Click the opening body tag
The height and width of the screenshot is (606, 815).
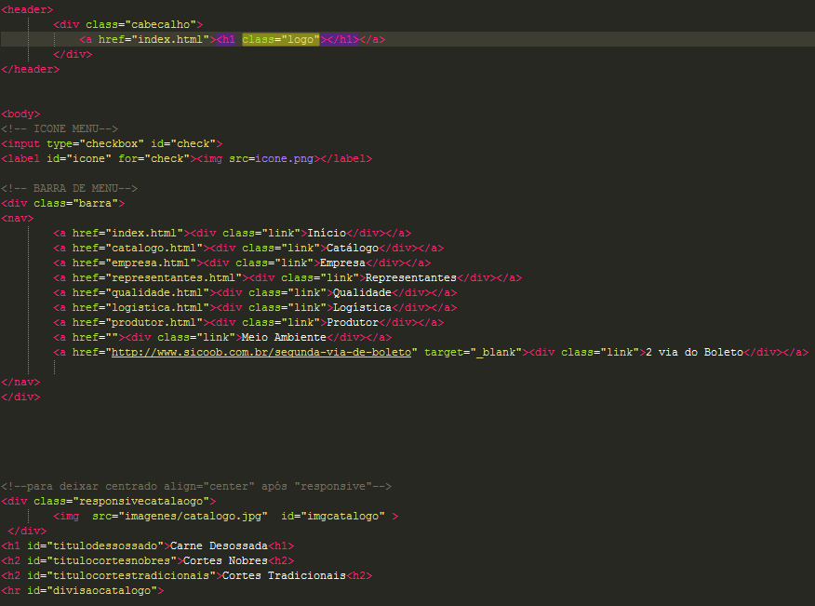(x=20, y=114)
